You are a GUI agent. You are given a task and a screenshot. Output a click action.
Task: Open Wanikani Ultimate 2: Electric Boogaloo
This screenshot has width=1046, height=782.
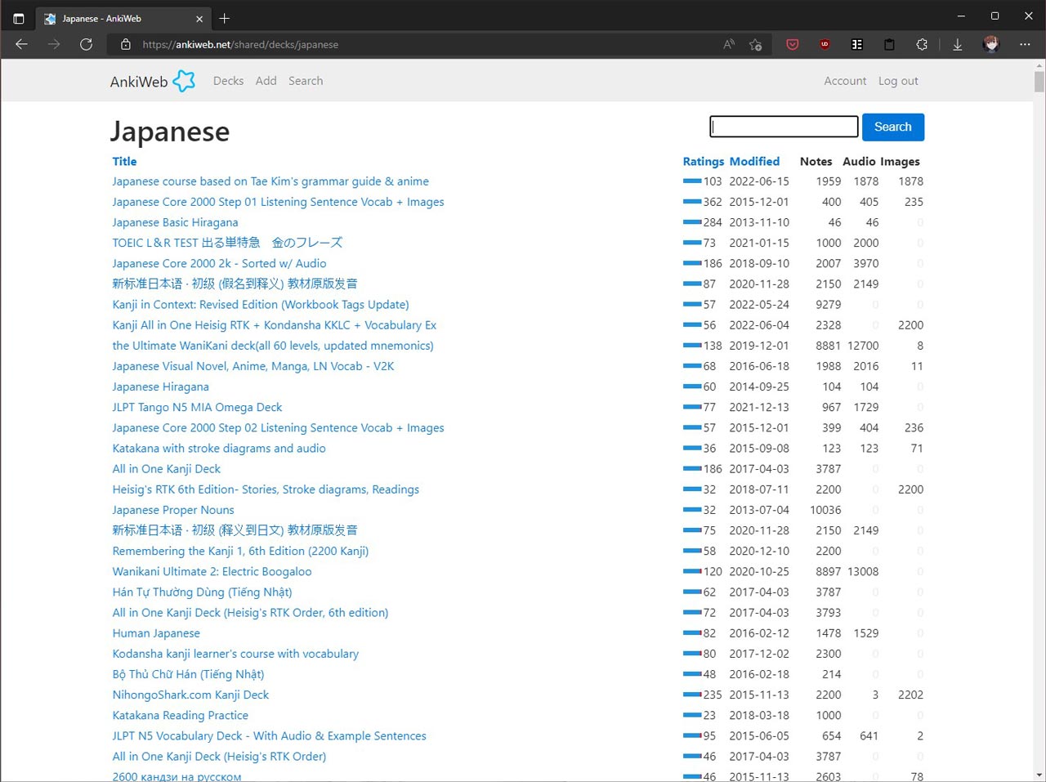coord(212,571)
